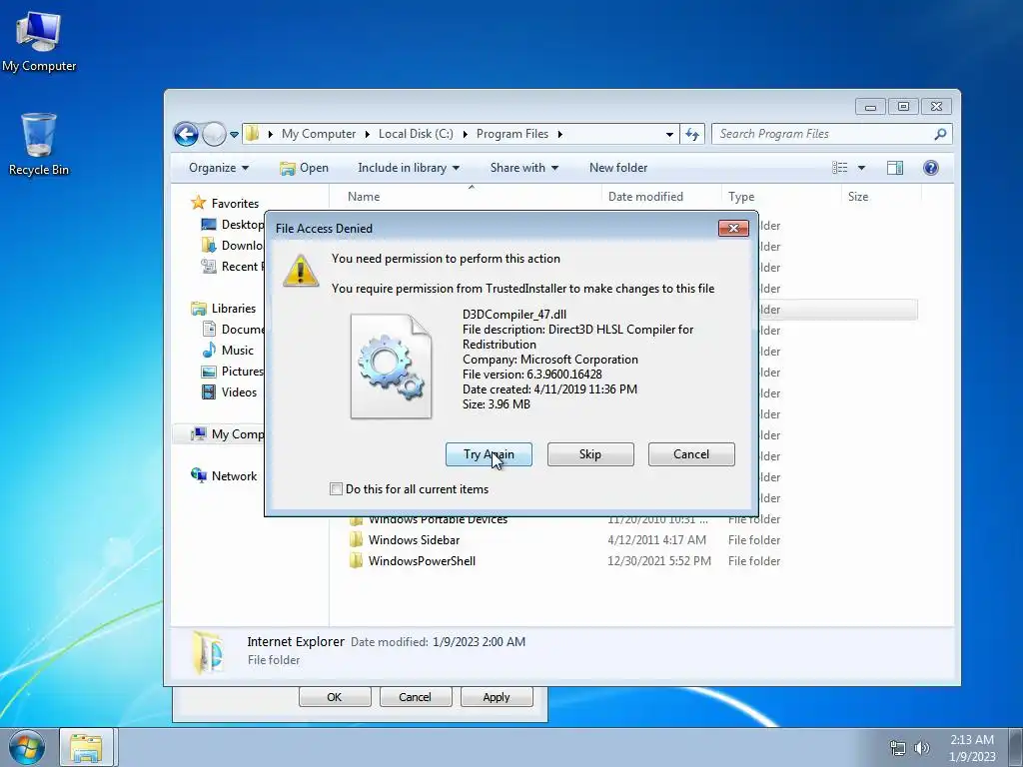Click the Windows Sidebar folder icon

(x=357, y=540)
